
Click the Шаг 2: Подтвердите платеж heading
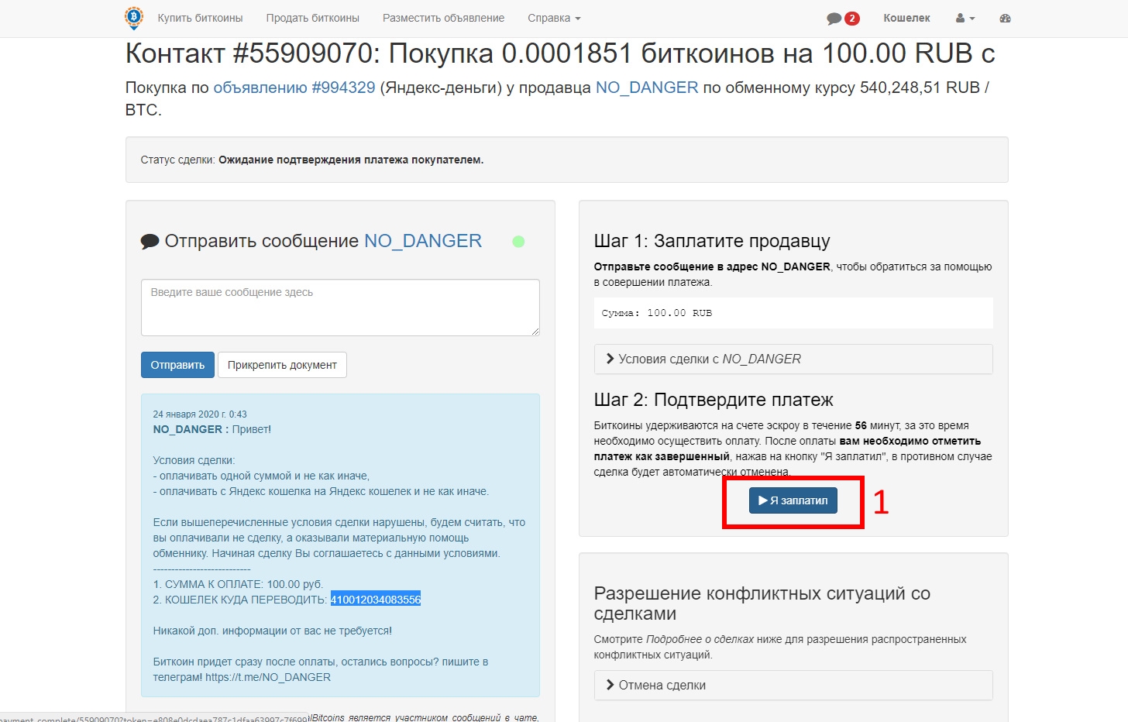(714, 400)
